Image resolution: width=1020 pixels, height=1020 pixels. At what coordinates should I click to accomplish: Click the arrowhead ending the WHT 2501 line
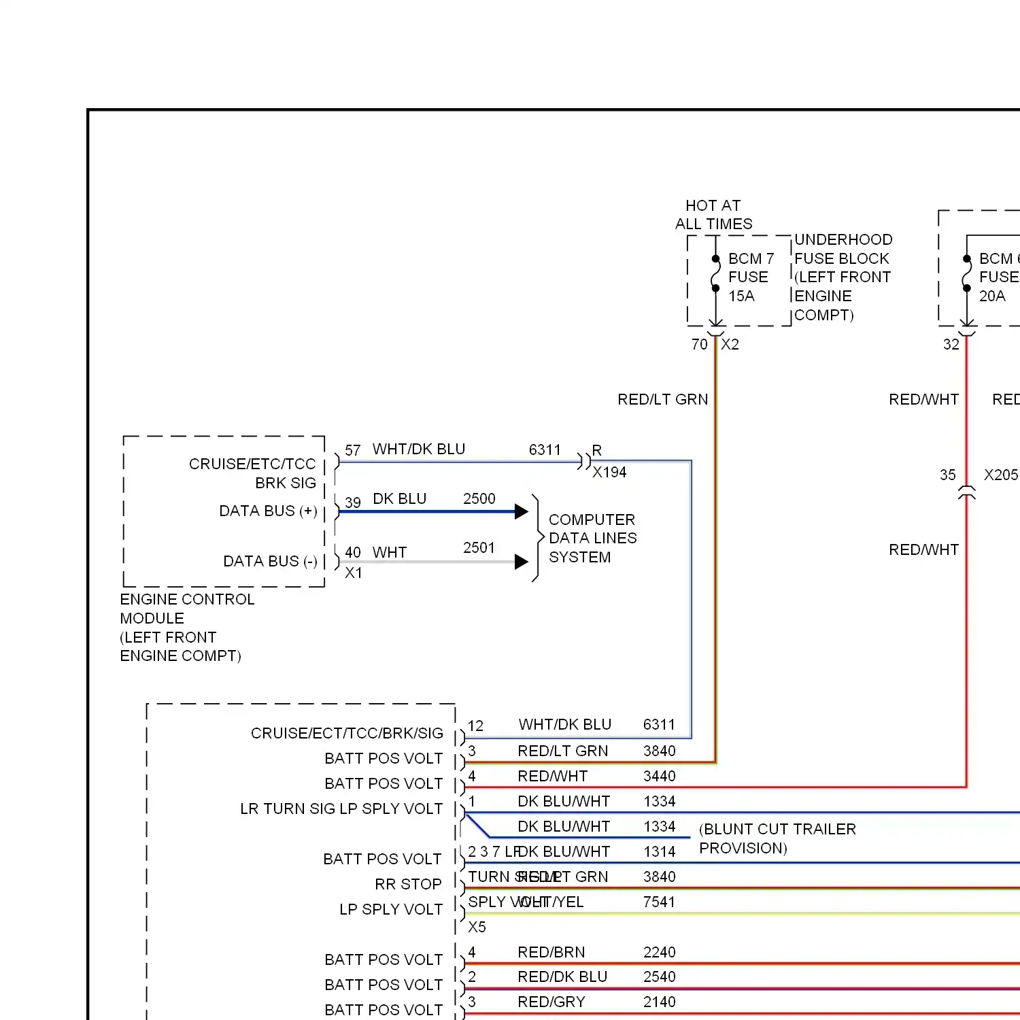click(x=522, y=562)
